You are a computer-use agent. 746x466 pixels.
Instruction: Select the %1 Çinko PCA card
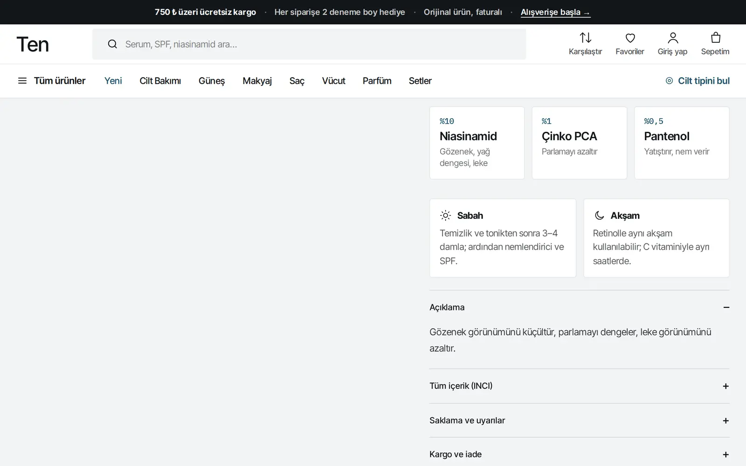(x=580, y=143)
